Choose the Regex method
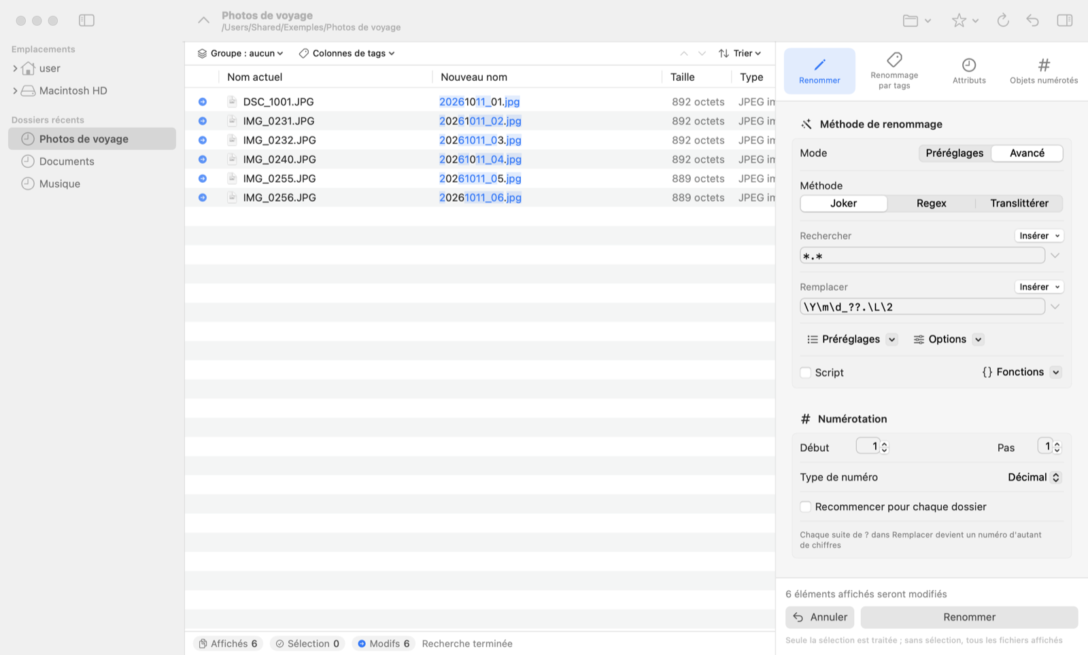 coord(931,203)
